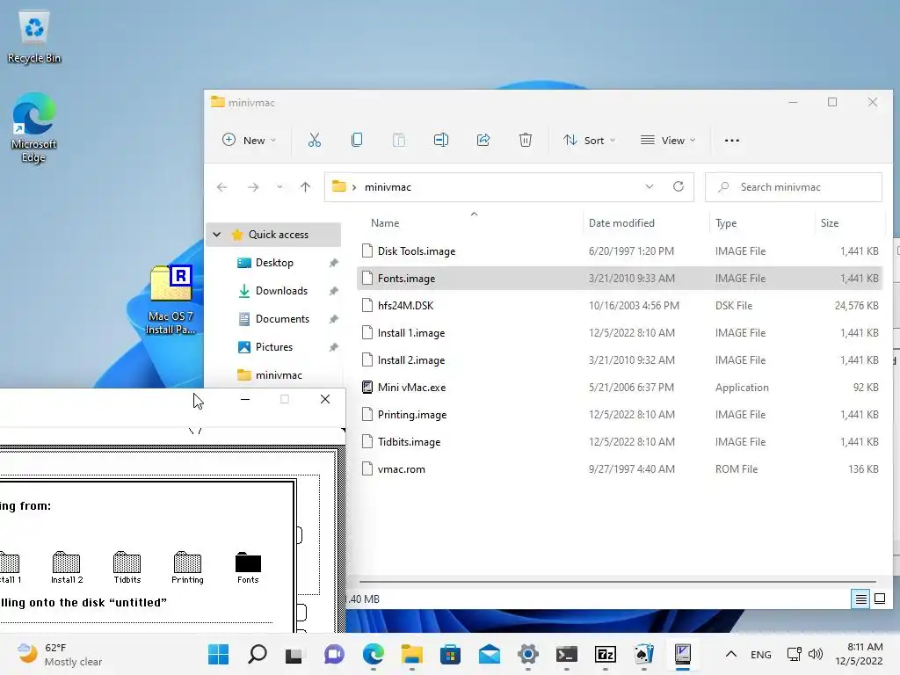Select the Tidbits disk icon in Mini vMac

(127, 569)
